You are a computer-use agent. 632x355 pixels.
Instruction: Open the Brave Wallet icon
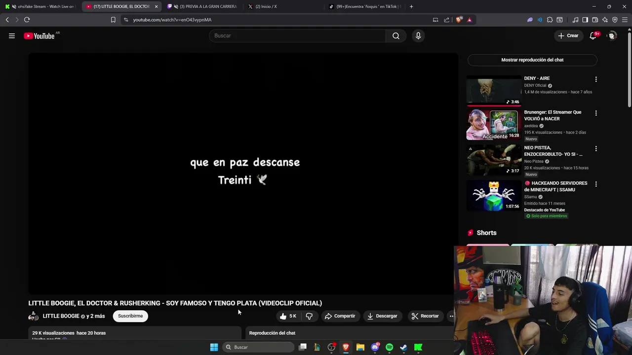click(595, 20)
